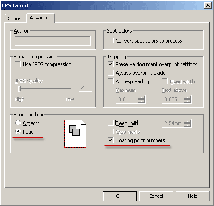Choose the Objects bounding box option

18,123
